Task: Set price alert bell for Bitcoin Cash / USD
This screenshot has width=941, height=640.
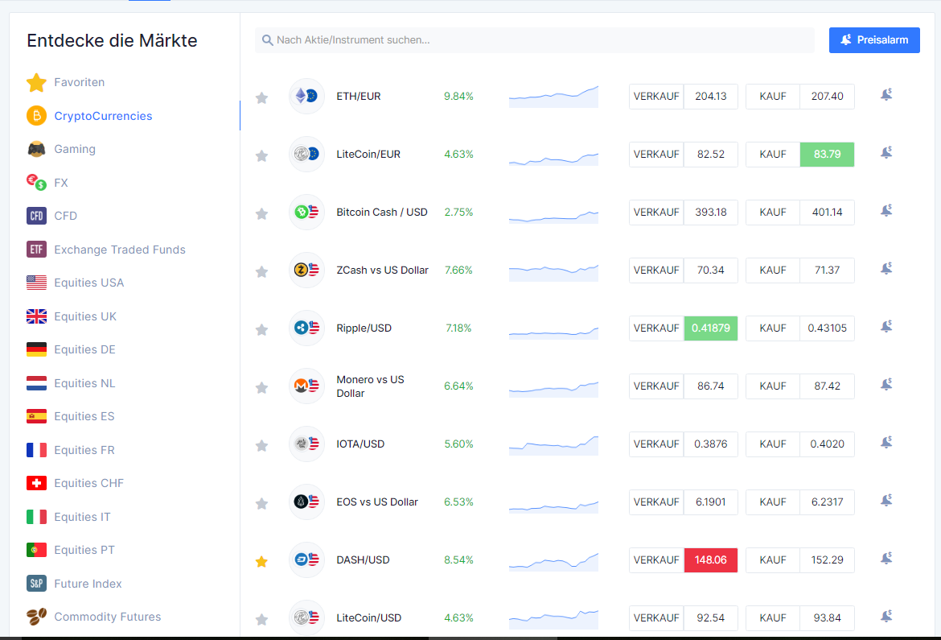Action: coord(886,210)
